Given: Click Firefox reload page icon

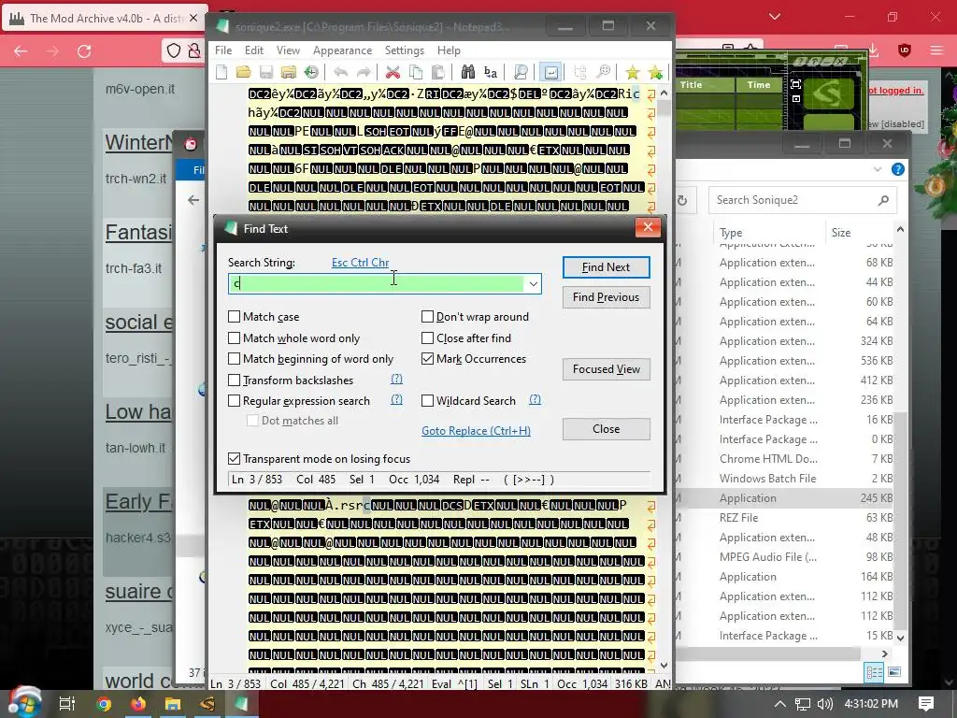Looking at the screenshot, I should (84, 51).
